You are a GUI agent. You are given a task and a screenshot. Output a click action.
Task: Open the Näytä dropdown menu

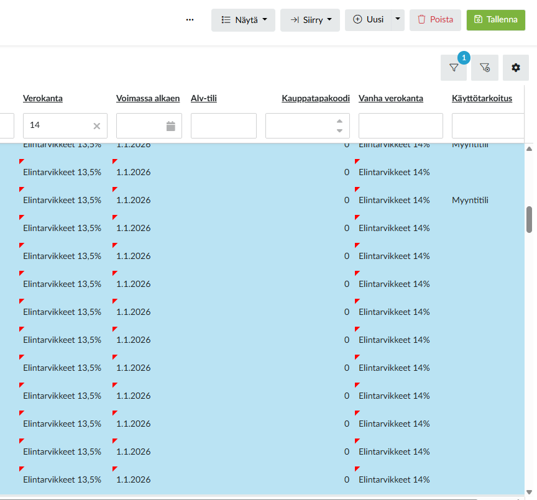click(243, 20)
